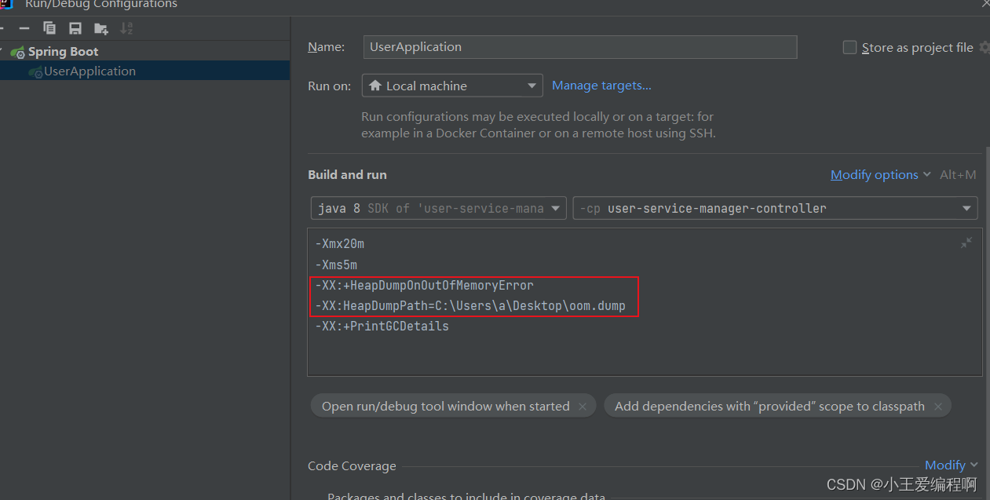Screen dimensions: 990x500
Task: Copy the selected run configuration
Action: point(49,28)
